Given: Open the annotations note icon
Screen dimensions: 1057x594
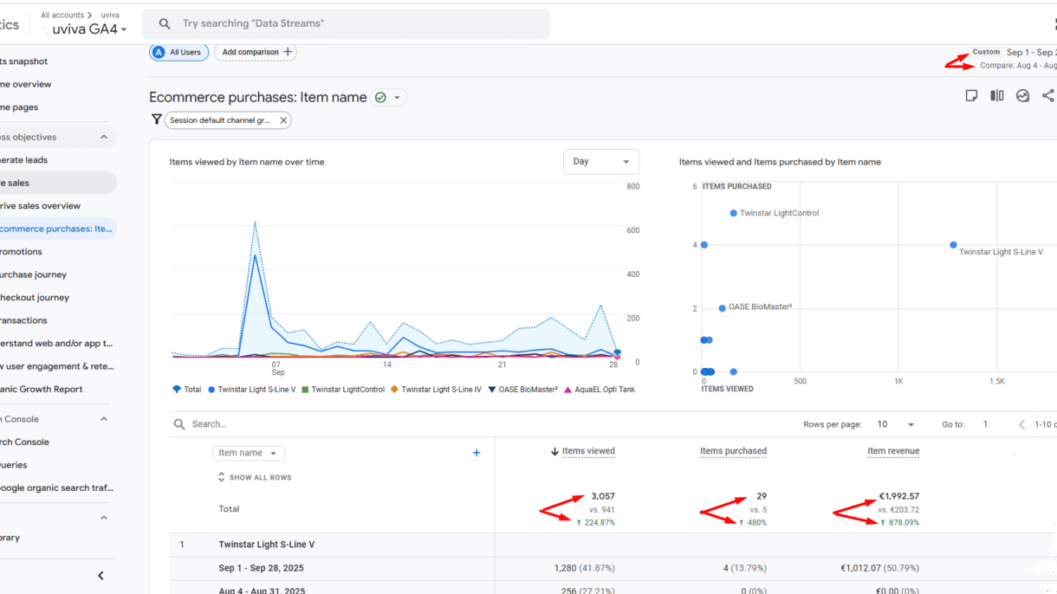Looking at the screenshot, I should (x=971, y=96).
